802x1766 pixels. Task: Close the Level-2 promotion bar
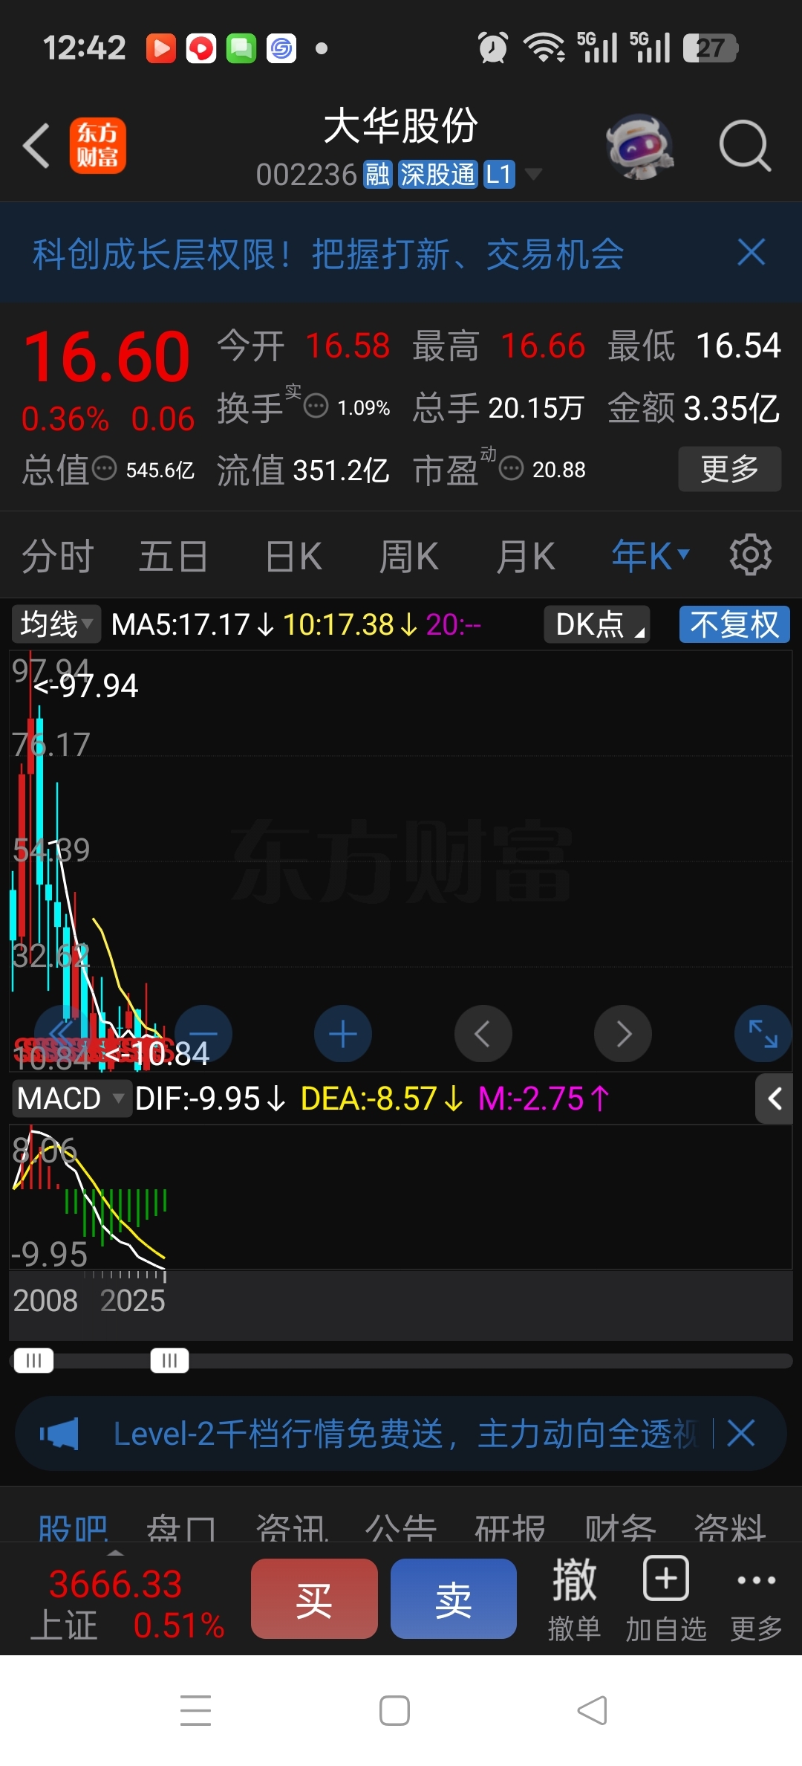740,1433
